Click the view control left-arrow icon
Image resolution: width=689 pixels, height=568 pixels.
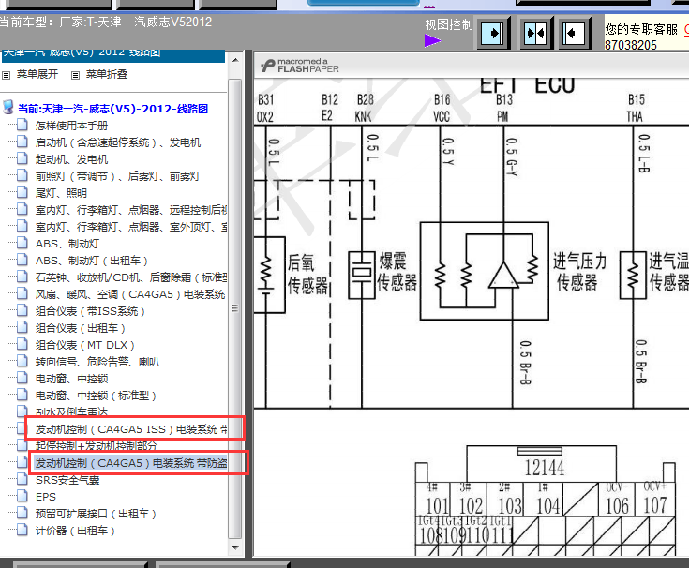[575, 33]
